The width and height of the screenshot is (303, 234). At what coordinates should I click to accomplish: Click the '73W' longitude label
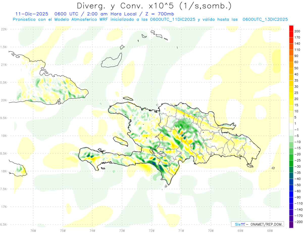(x=122, y=230)
